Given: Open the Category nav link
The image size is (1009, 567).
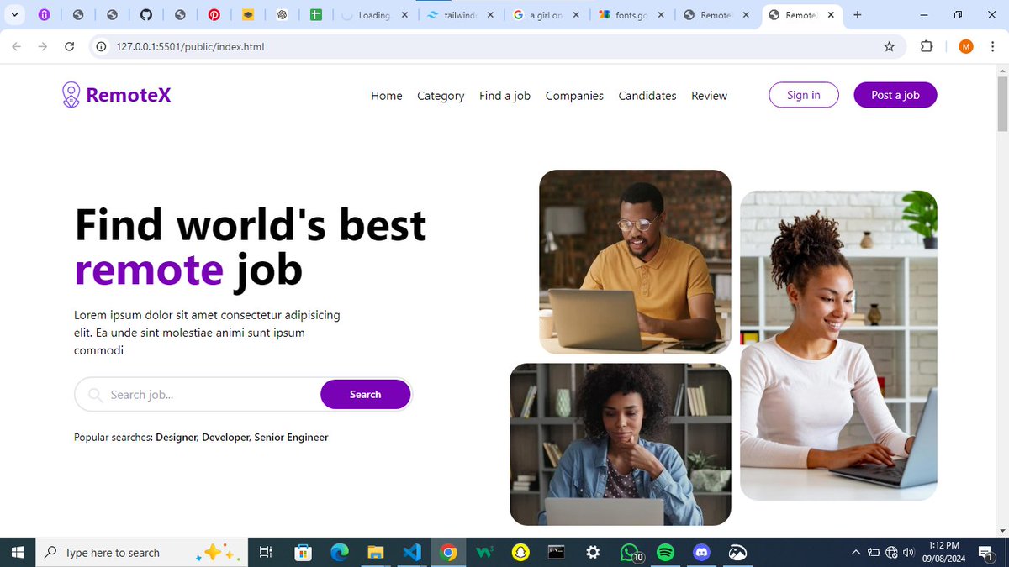Looking at the screenshot, I should (441, 96).
